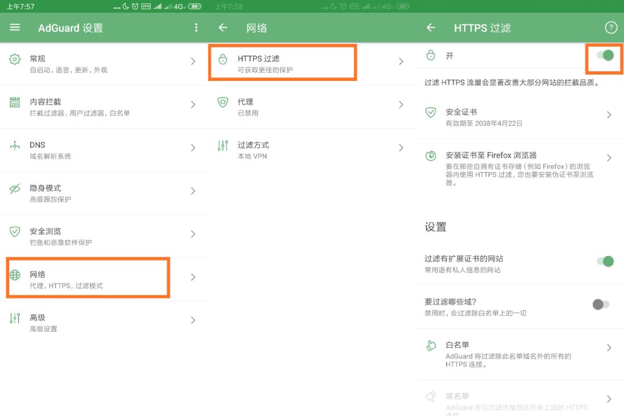The image size is (624, 416).
Task: Open the 黑名单 row chevron
Action: (609, 399)
